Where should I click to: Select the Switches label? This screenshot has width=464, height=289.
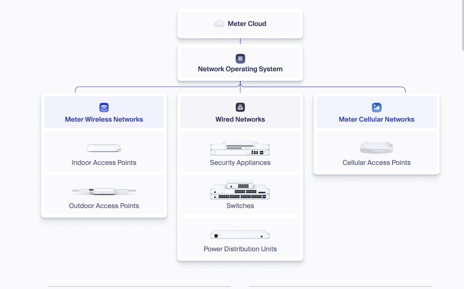pyautogui.click(x=240, y=206)
